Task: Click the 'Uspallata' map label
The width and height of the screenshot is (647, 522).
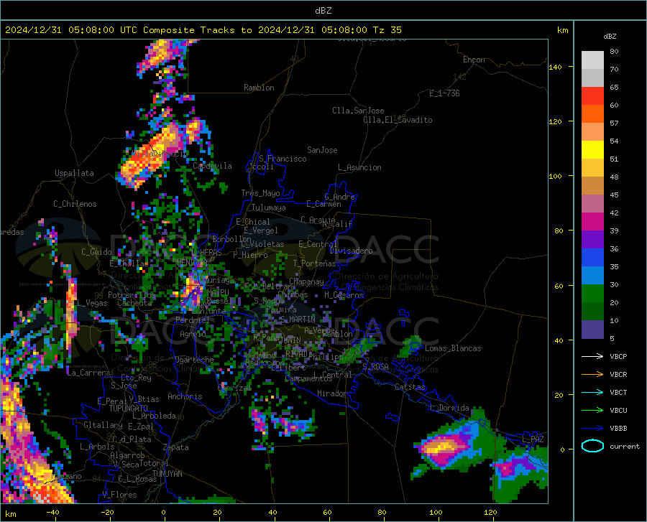Action: point(74,173)
